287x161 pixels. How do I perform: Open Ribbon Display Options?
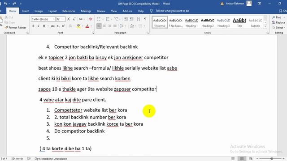click(x=259, y=4)
